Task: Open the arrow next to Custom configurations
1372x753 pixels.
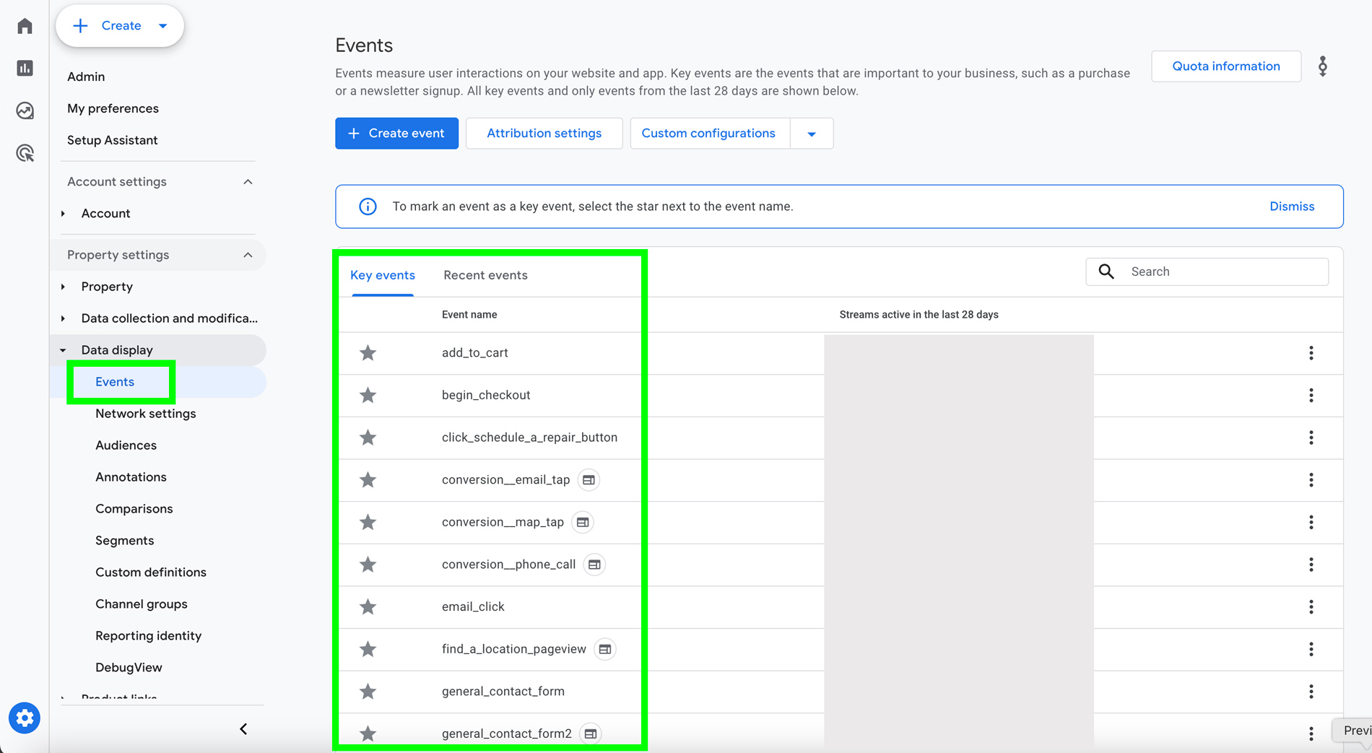Action: [x=811, y=133]
